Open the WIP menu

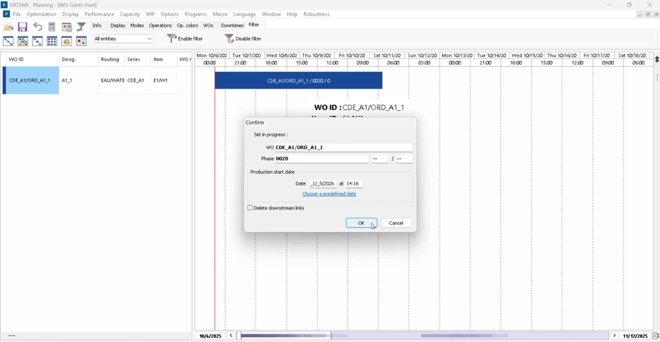pyautogui.click(x=151, y=14)
